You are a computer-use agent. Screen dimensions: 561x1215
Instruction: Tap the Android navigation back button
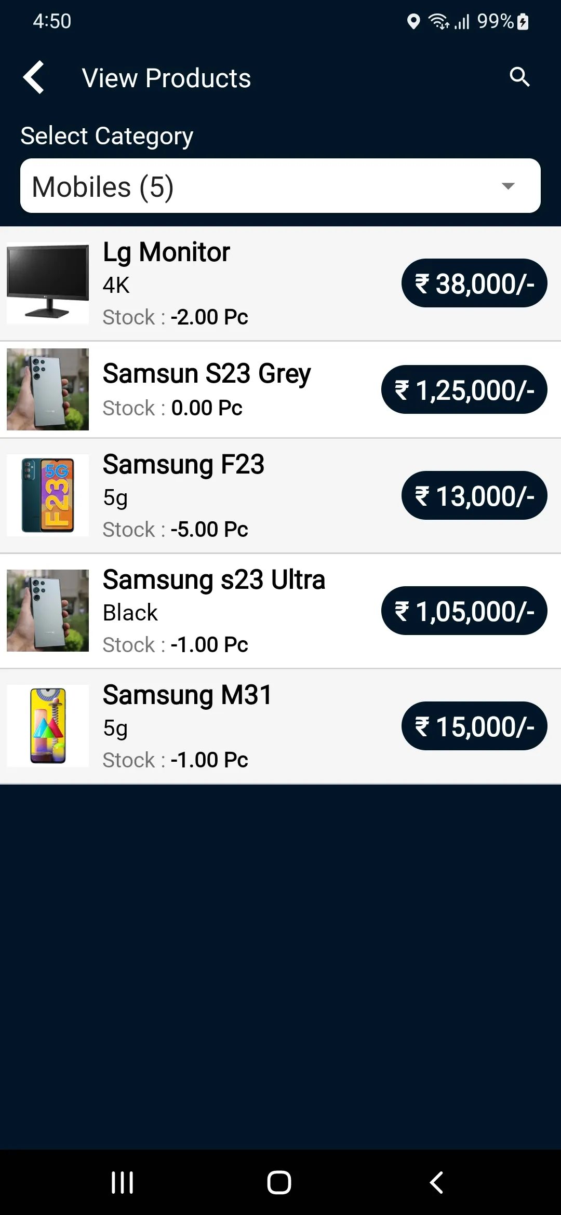tap(436, 1182)
